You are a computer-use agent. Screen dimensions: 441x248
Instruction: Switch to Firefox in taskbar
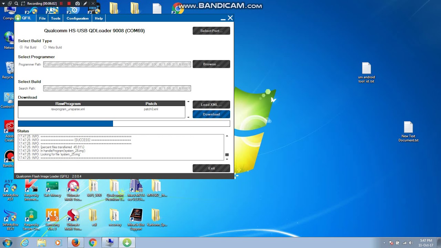tap(75, 243)
